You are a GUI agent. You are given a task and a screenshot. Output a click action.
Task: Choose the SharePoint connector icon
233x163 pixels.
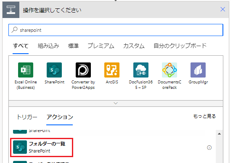pyautogui.click(x=54, y=70)
